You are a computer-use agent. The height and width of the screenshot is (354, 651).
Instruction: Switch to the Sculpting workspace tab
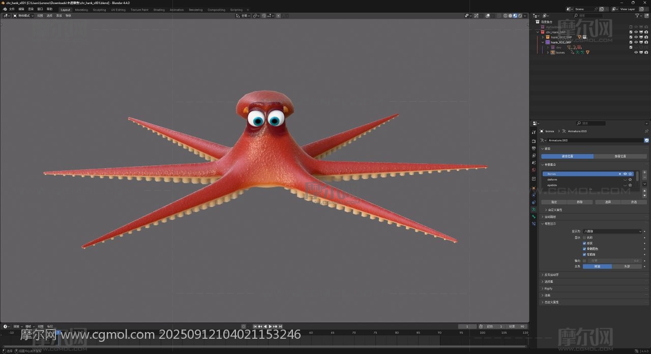click(99, 10)
